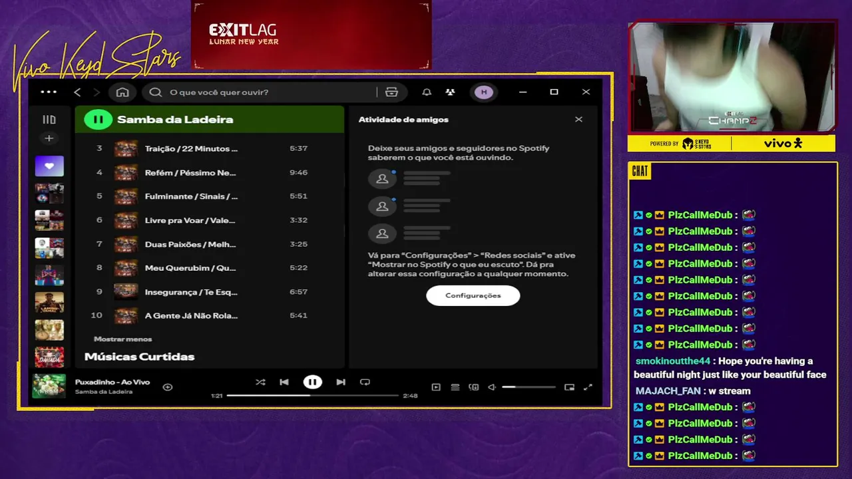Screen dimensions: 852x479
Task: Toggle Now Playing view icon
Action: [x=436, y=387]
